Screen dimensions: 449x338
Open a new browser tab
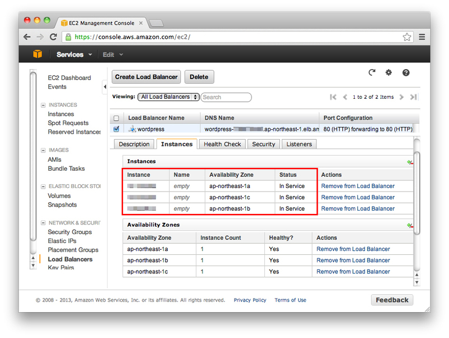[157, 23]
